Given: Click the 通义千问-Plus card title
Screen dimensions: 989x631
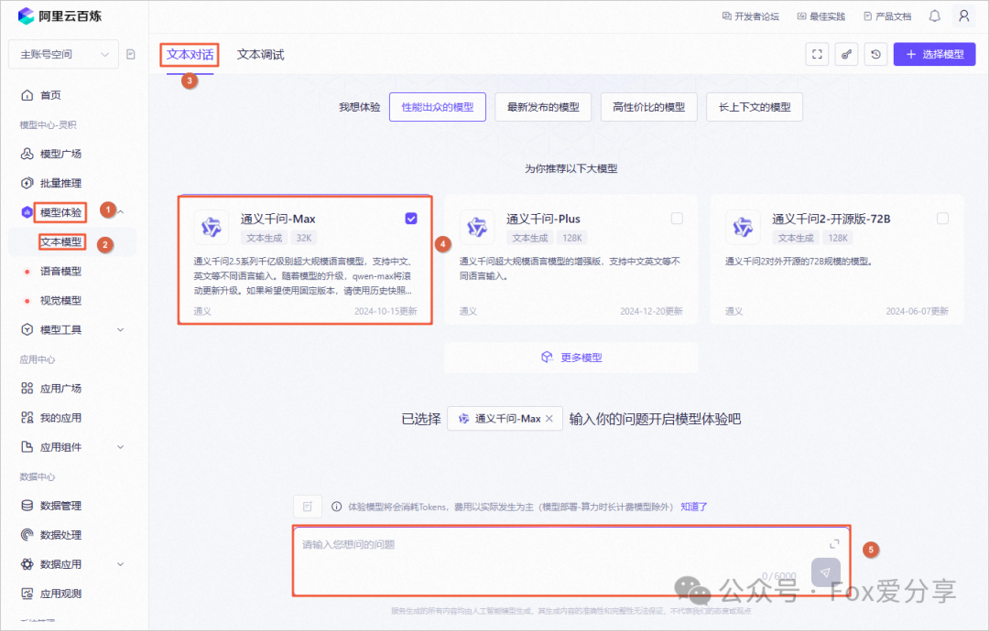Looking at the screenshot, I should [543, 219].
